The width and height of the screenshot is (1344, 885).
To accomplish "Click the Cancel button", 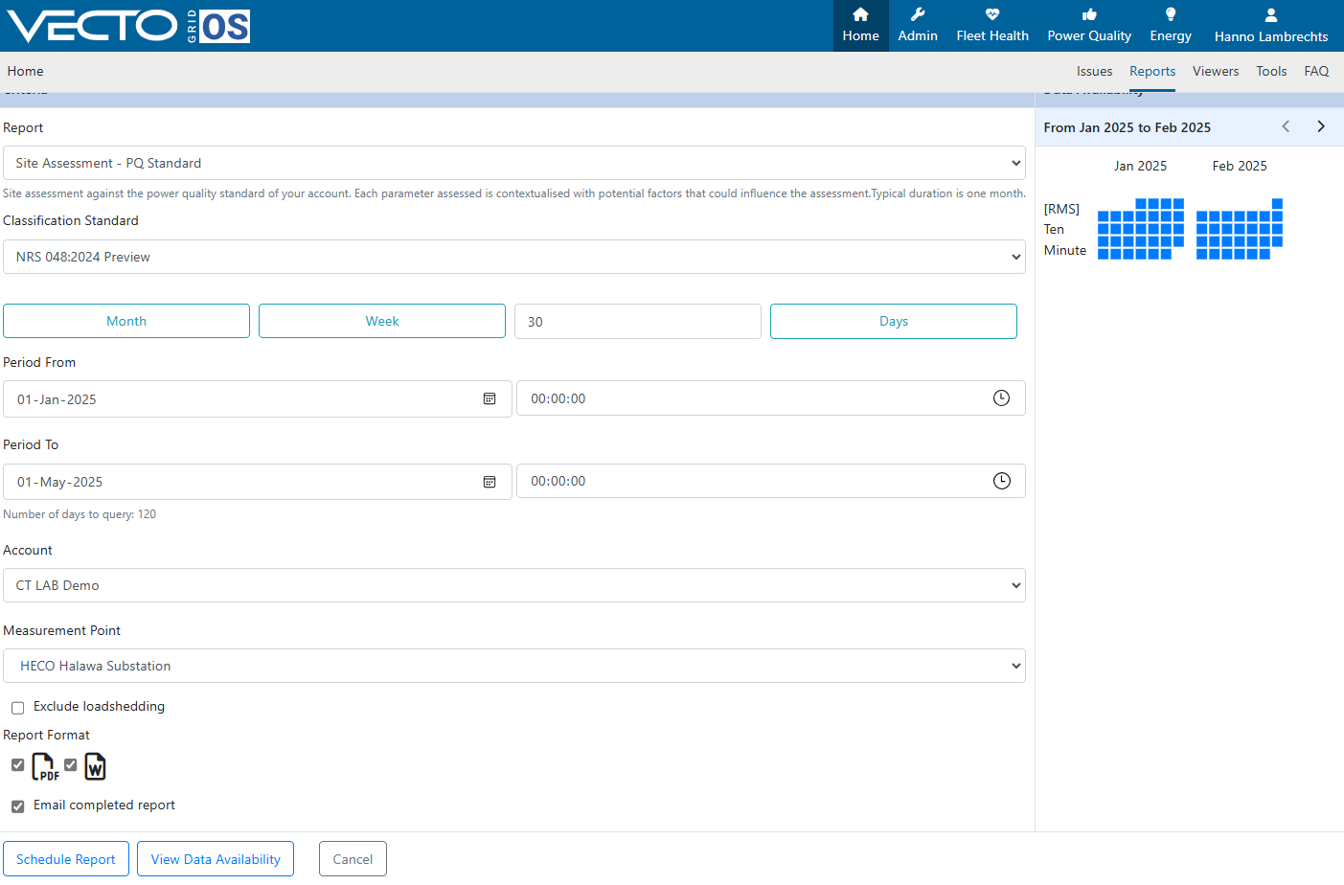I will pyautogui.click(x=353, y=859).
